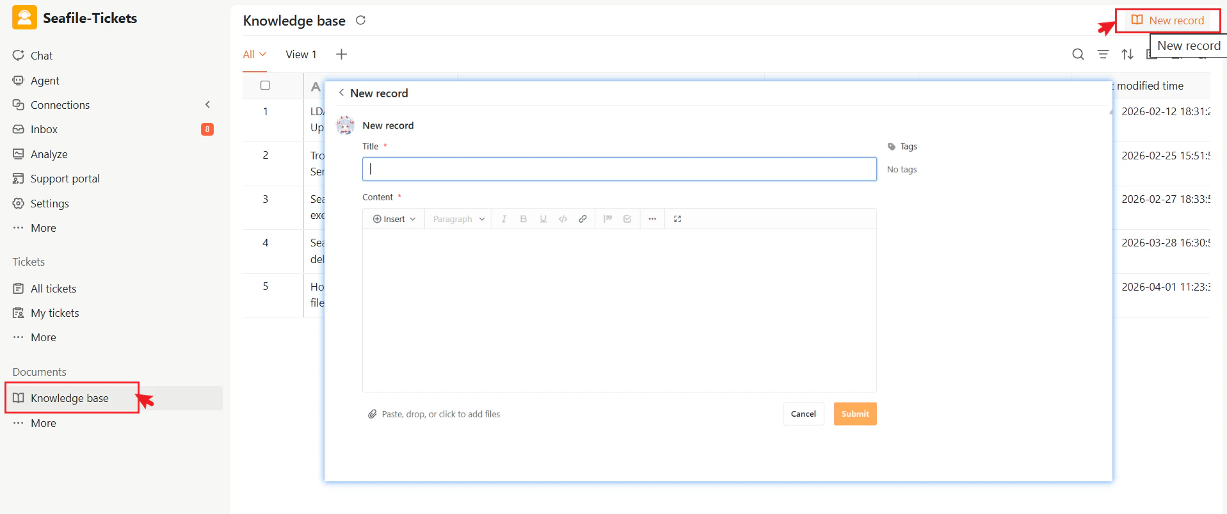1227x514 pixels.
Task: Cancel the new record dialog
Action: point(803,414)
